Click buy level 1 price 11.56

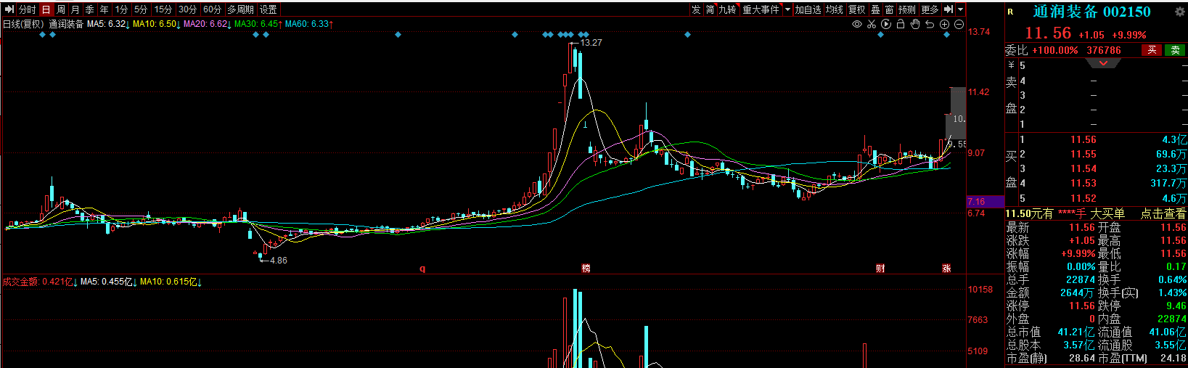coord(1083,140)
